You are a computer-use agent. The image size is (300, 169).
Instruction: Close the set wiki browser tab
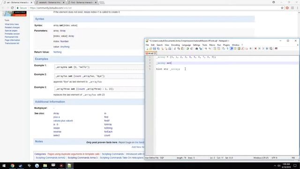coord(31,2)
